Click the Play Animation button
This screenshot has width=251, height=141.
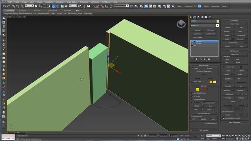tap(230, 136)
